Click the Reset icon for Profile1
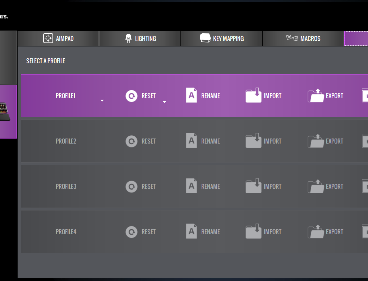The width and height of the screenshot is (368, 281). 132,96
